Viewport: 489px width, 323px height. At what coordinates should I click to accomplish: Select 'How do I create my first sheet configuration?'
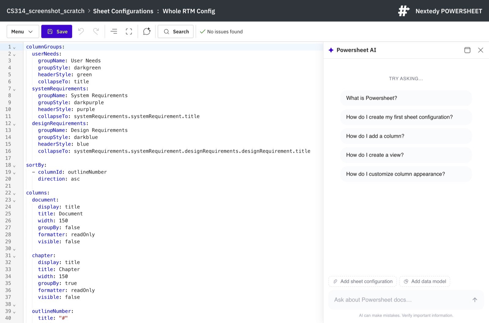tap(406, 117)
